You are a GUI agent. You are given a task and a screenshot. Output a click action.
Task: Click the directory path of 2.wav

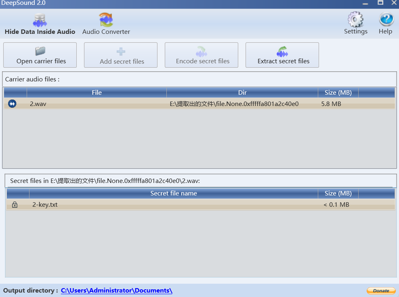tap(234, 104)
